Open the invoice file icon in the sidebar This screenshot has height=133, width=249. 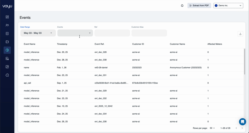coord(7,59)
